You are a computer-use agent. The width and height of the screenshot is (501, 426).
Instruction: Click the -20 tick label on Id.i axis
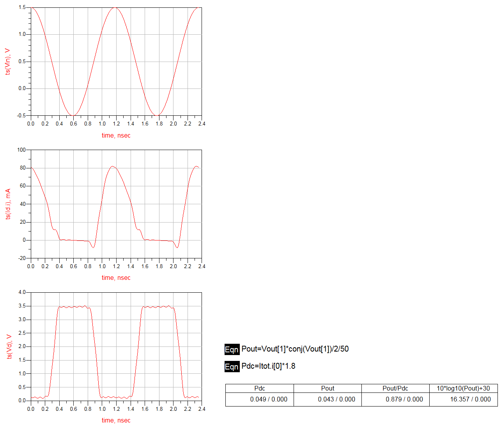[22, 258]
